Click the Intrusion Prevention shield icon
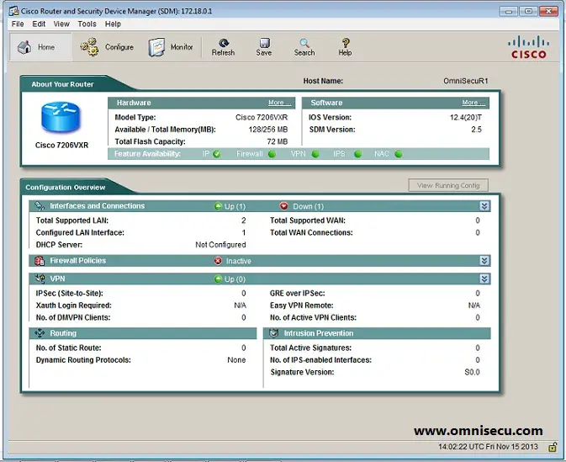Image resolution: width=566 pixels, height=462 pixels. point(274,333)
